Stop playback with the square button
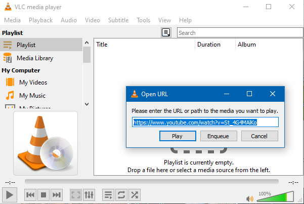The height and width of the screenshot is (204, 304). 44,195
